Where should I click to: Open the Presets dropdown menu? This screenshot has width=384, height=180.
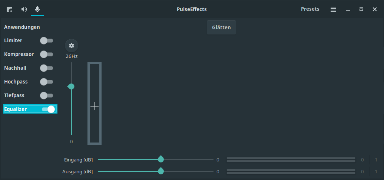[x=310, y=9]
